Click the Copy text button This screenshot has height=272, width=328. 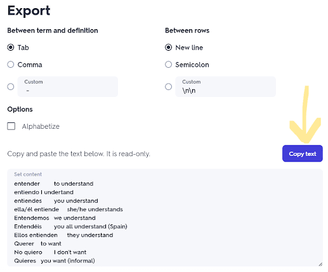click(x=303, y=153)
